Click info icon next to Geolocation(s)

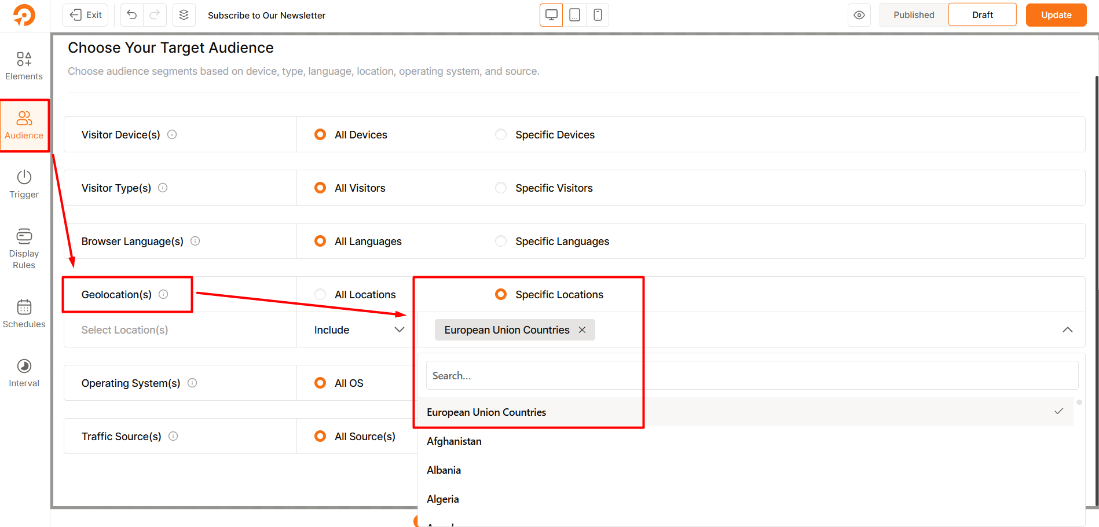click(x=163, y=294)
